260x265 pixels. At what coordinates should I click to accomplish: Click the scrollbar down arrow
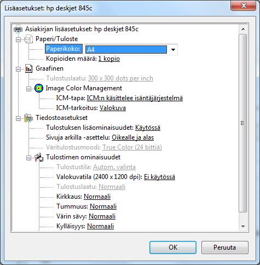[x=243, y=227]
